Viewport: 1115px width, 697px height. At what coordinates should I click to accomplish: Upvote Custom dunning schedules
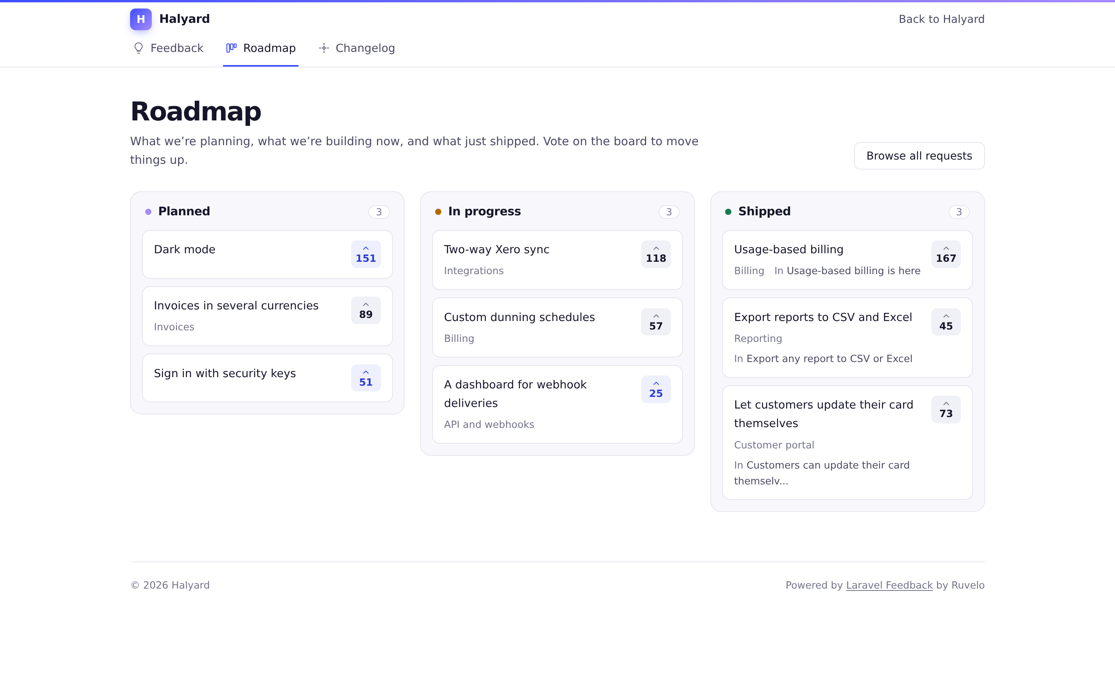[x=655, y=322]
